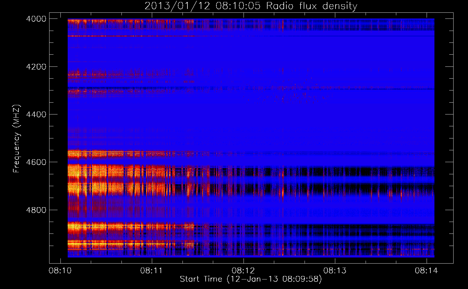Select the 4000 frequency tick label

click(36, 19)
